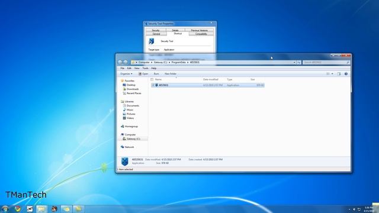
Task: Open the address bar history dropdown
Action: tap(294, 62)
